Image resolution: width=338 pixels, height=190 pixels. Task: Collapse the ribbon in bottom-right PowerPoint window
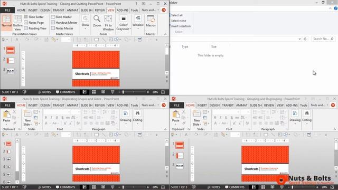[334, 129]
